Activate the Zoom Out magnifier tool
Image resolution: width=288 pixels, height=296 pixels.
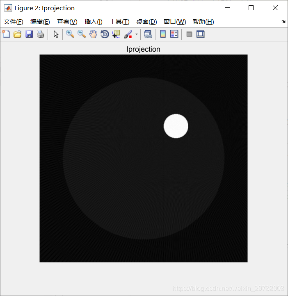(82, 34)
